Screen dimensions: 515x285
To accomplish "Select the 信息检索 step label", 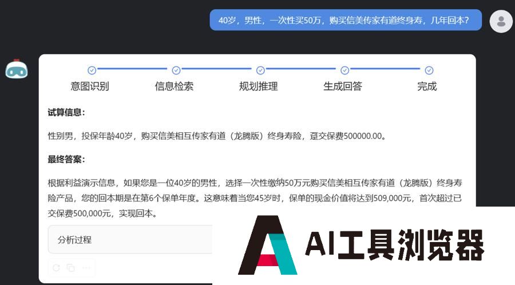I will pyautogui.click(x=174, y=86).
